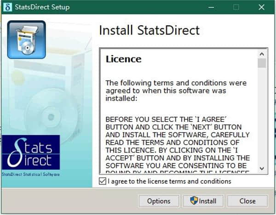This screenshot has width=276, height=215.
Task: Minimize the StatsDirect Setup window
Action: coord(211,7)
